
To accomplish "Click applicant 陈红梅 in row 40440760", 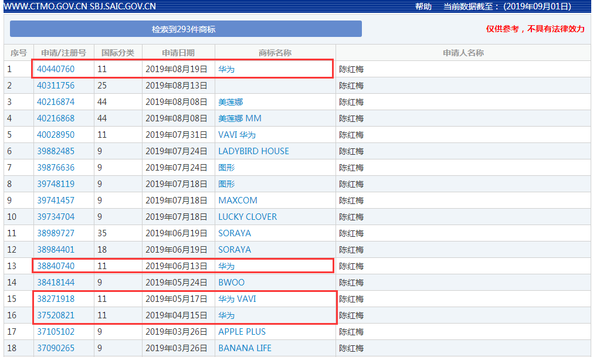I will point(351,69).
